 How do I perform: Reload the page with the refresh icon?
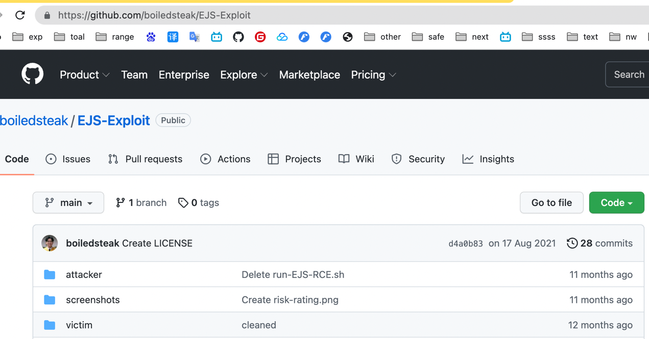tap(20, 15)
